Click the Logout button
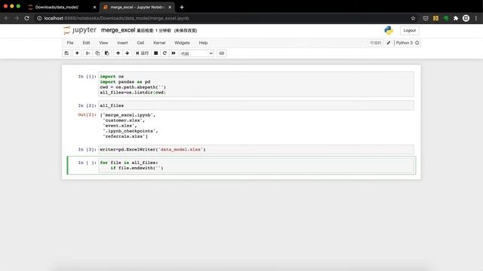This screenshot has height=271, width=483. pos(409,30)
